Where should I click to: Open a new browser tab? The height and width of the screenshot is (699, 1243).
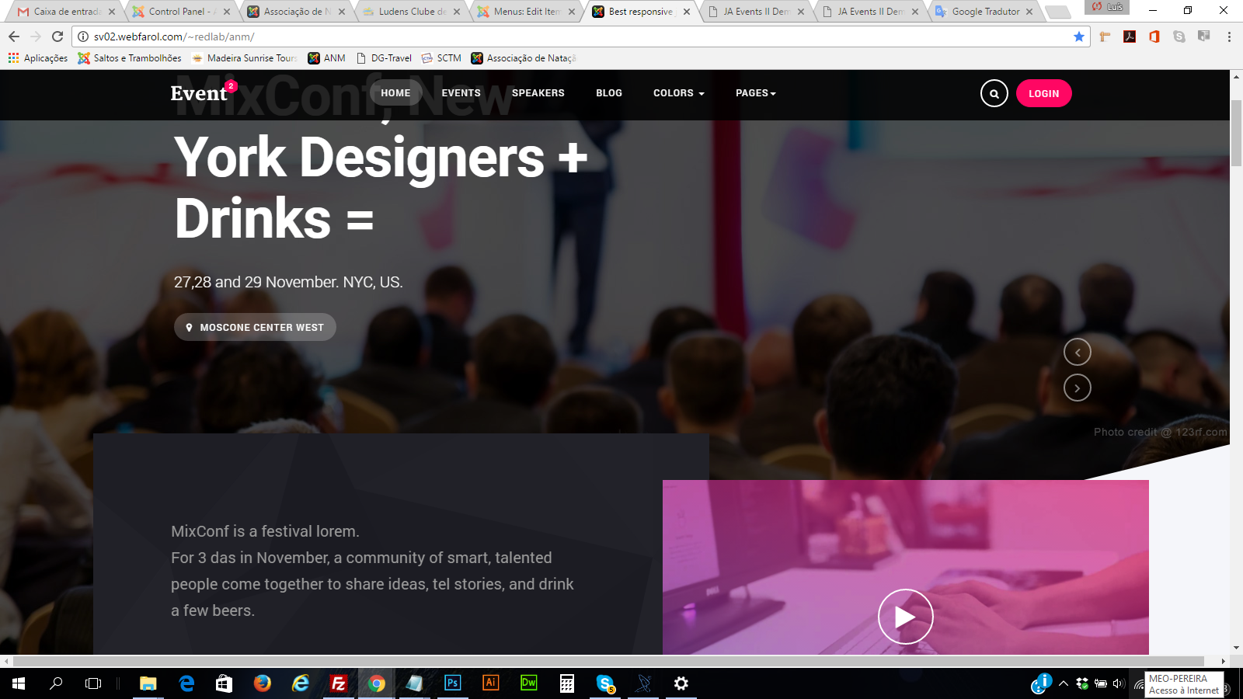pos(1057,12)
